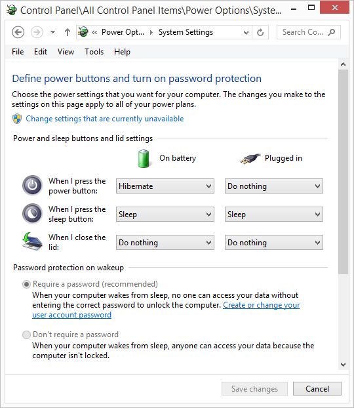Click the On battery column label
Screen dimensions: 354x408
coord(178,158)
